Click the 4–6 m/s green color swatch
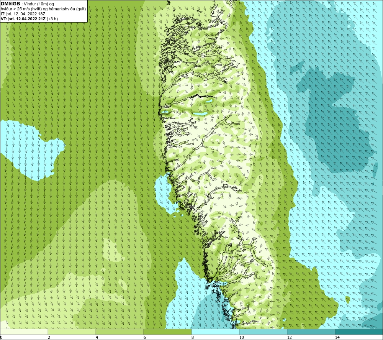This screenshot has height=340, width=383. click(x=119, y=332)
